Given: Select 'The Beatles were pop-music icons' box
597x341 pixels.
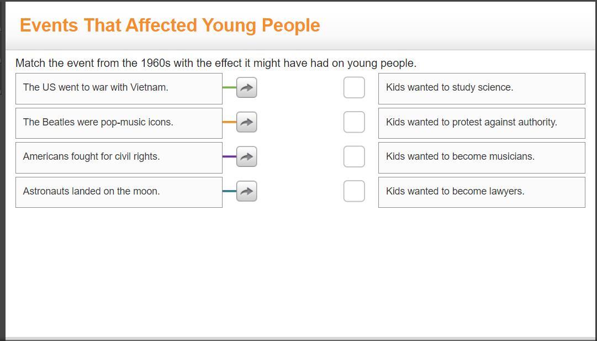Looking at the screenshot, I should (x=119, y=123).
